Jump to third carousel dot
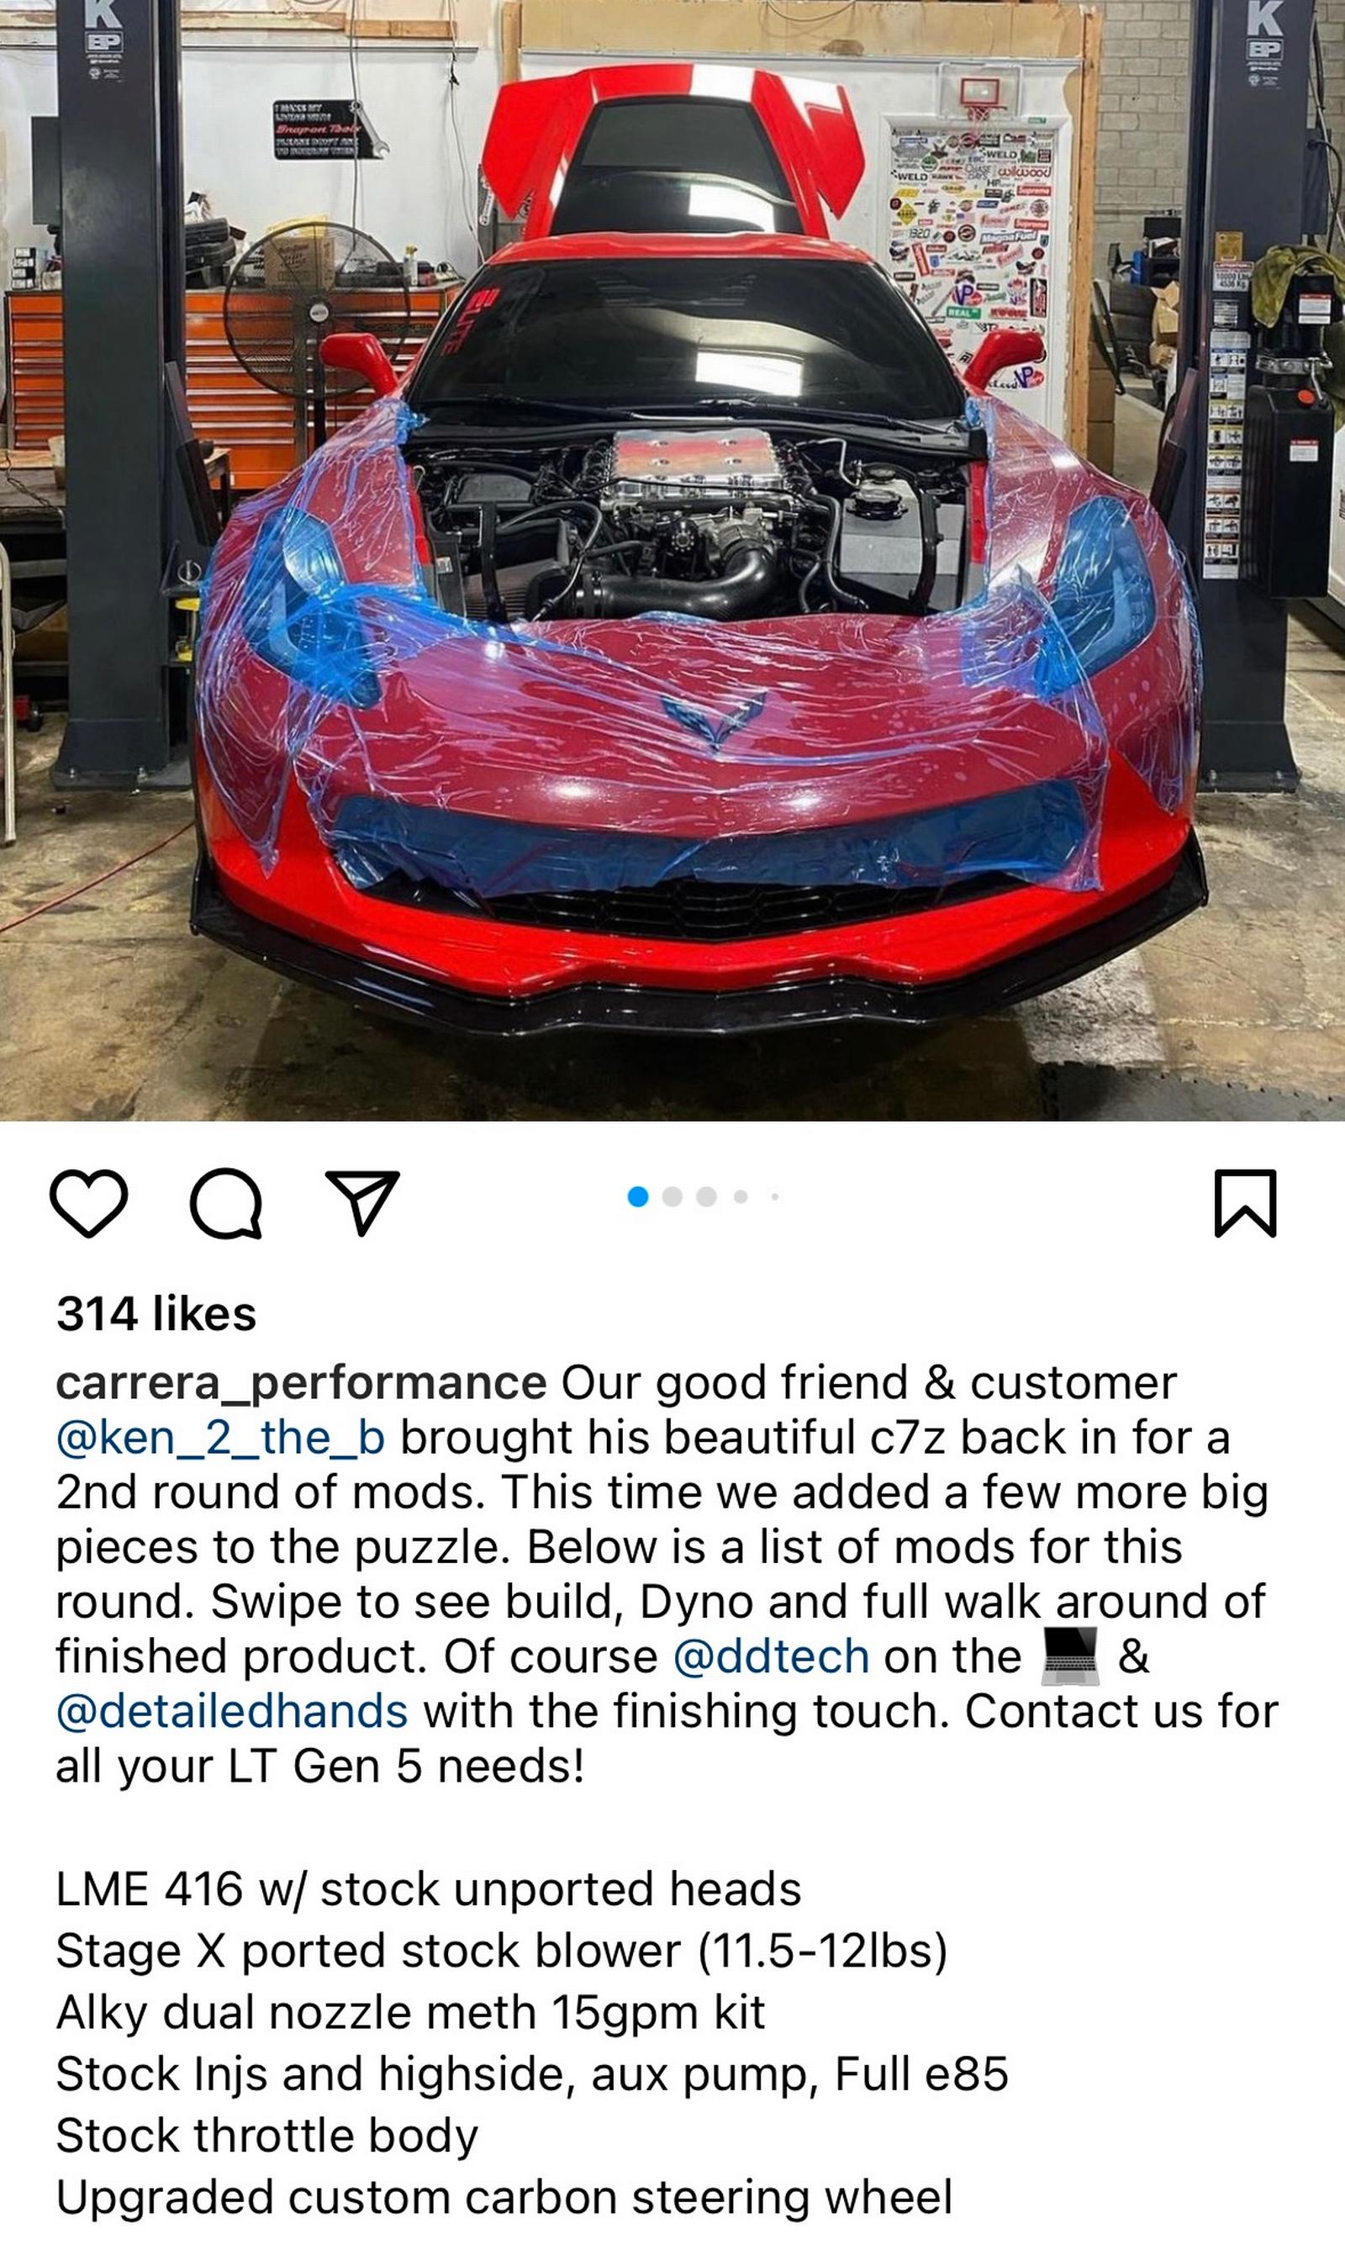 coord(707,1196)
